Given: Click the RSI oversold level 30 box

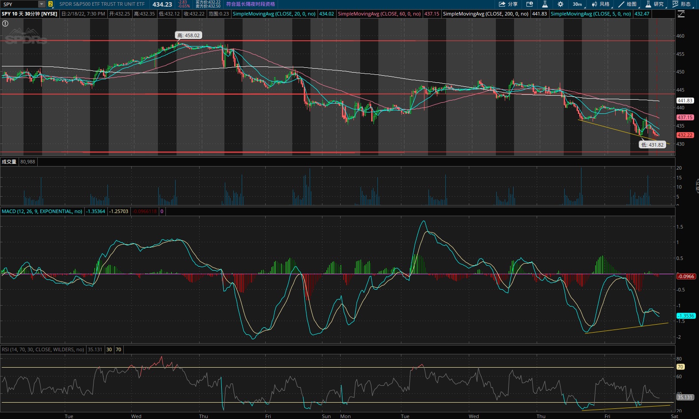Looking at the screenshot, I should click(109, 349).
